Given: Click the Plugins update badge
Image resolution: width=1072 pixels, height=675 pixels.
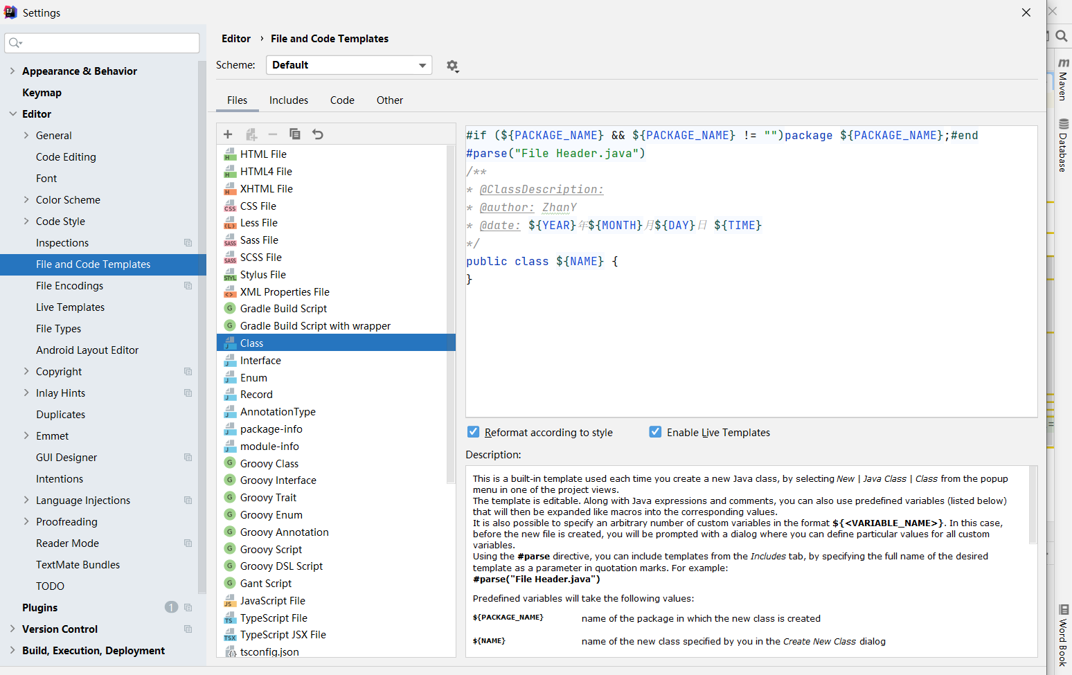Looking at the screenshot, I should [171, 607].
